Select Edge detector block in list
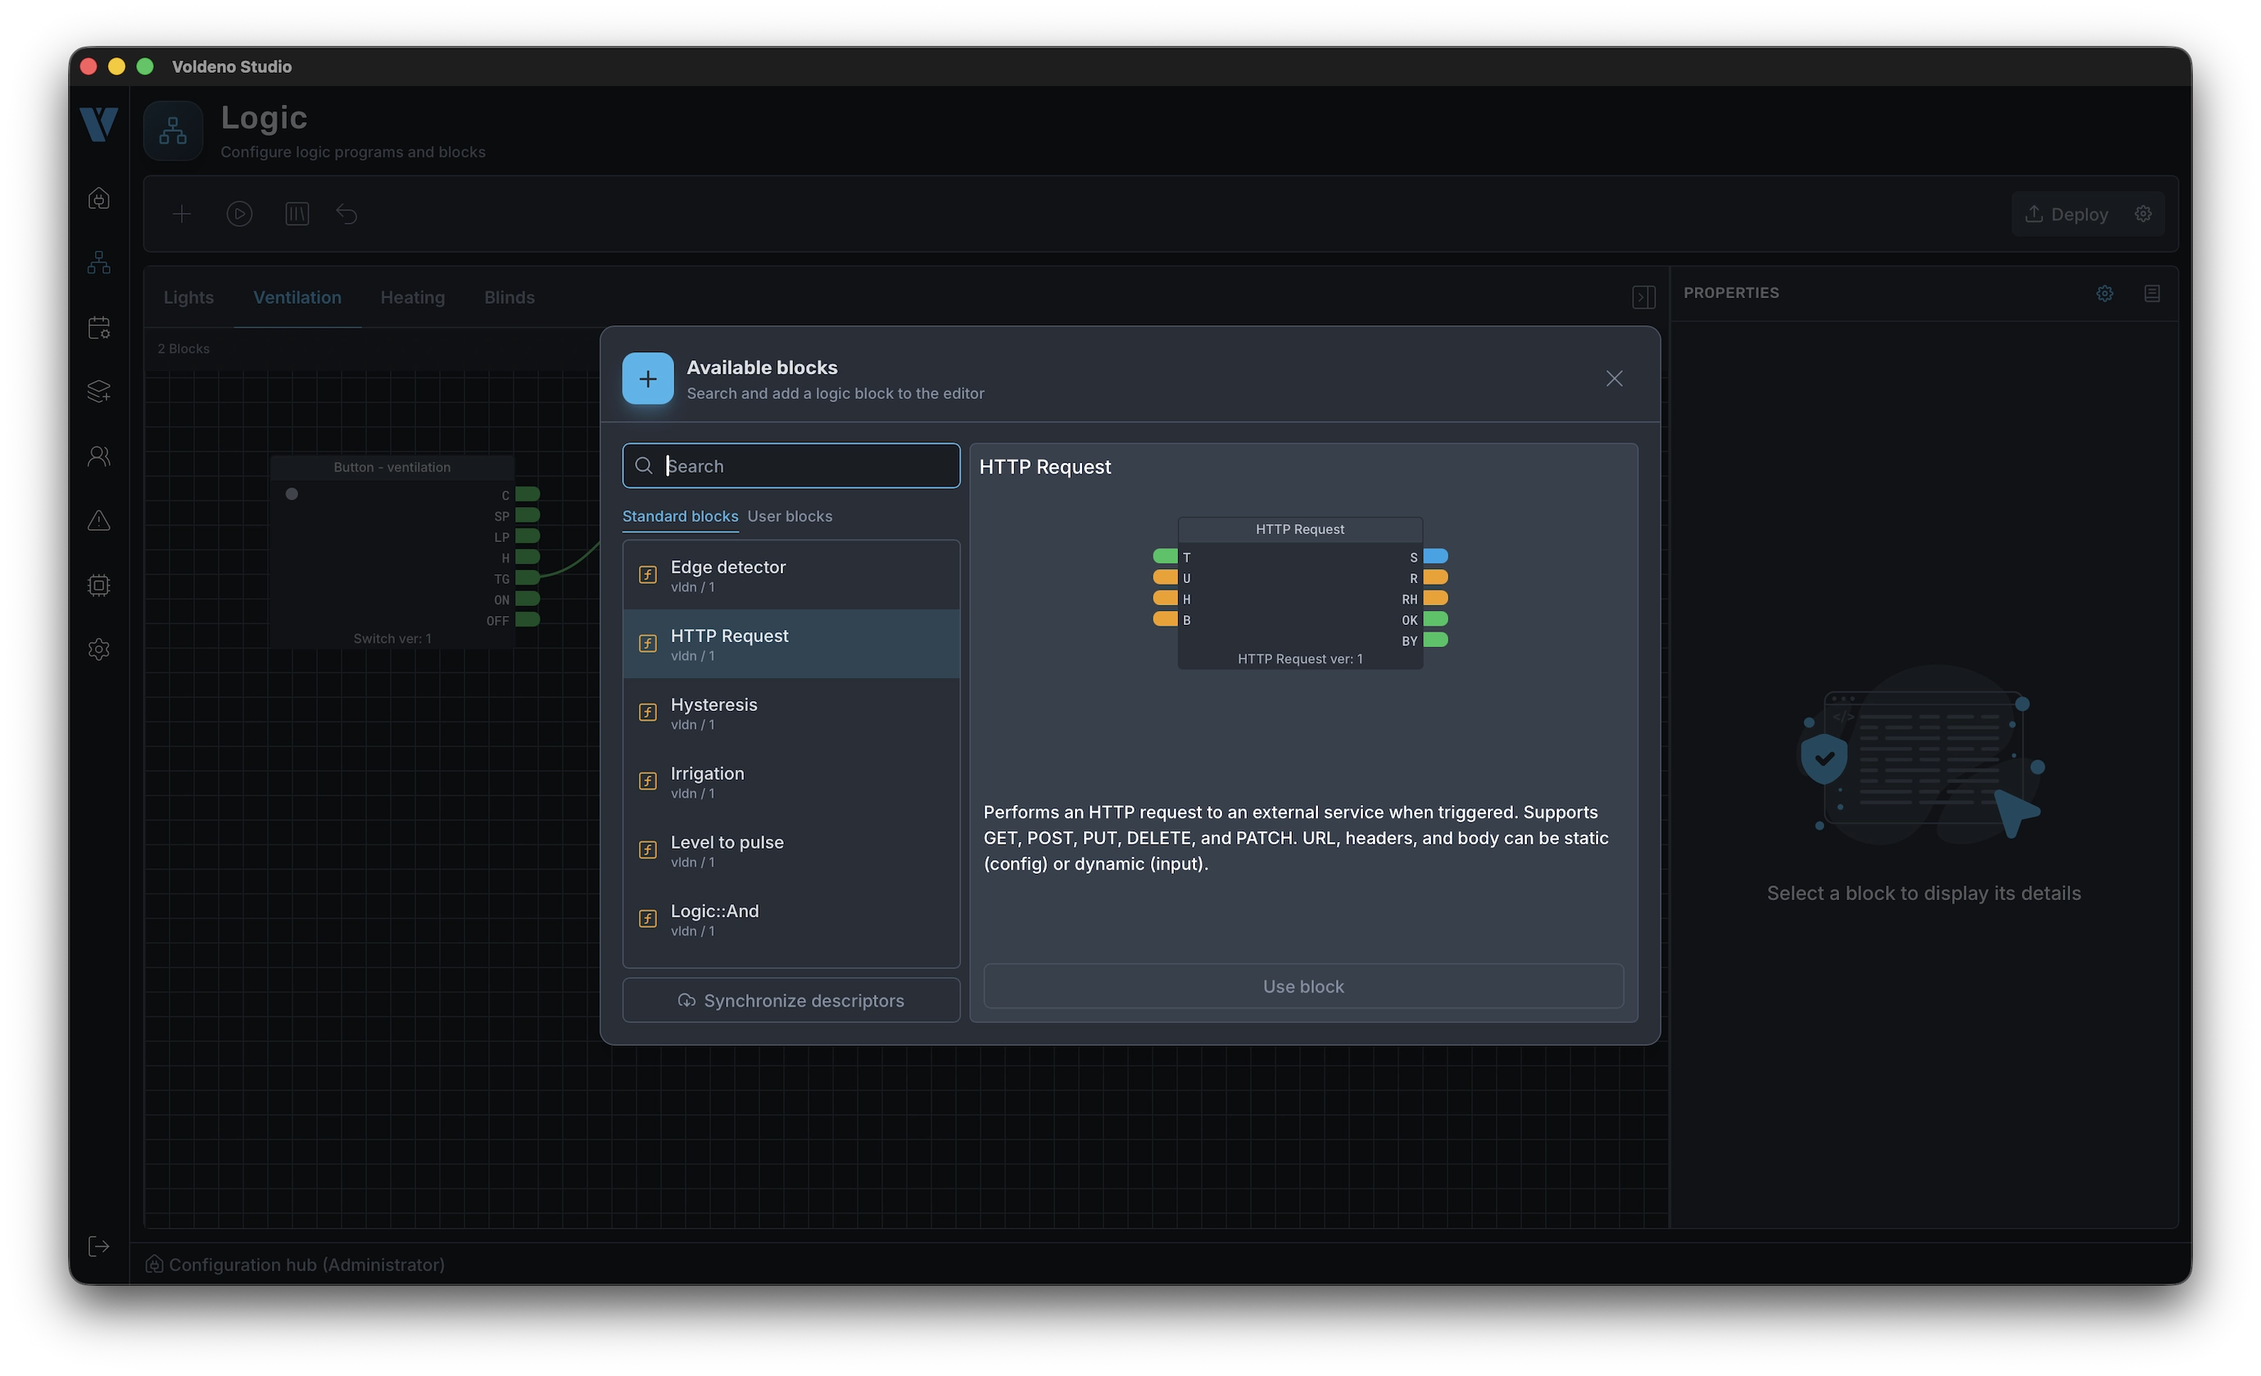This screenshot has width=2261, height=1376. point(791,575)
